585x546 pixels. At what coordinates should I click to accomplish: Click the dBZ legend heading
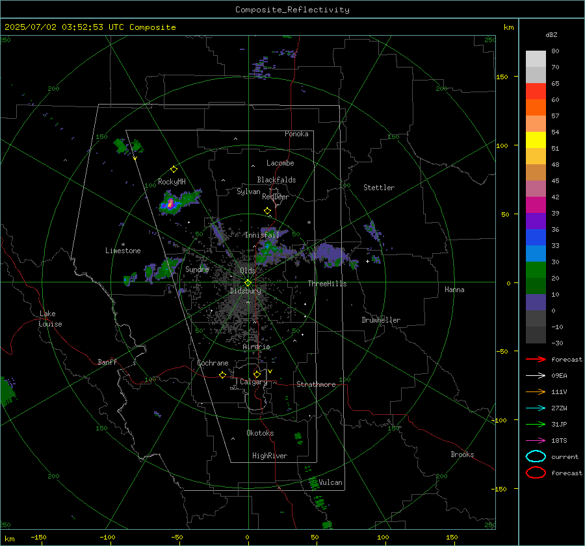(551, 34)
